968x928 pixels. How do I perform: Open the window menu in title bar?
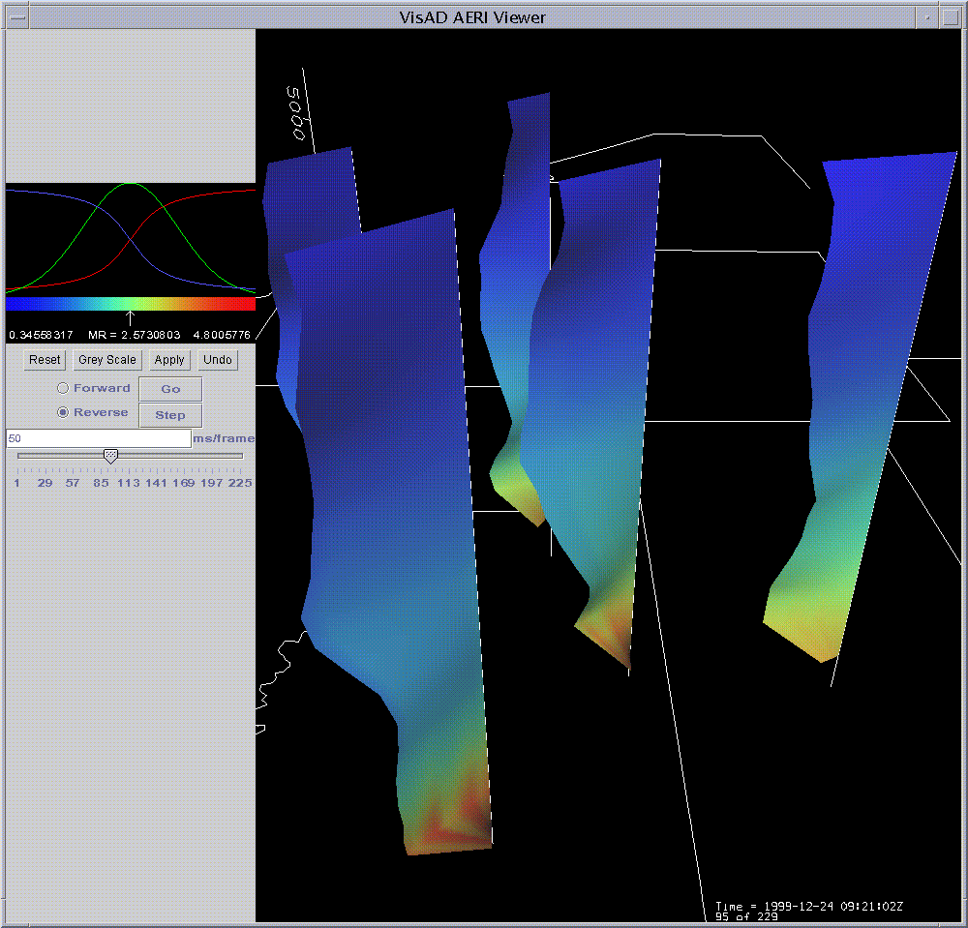click(x=15, y=17)
